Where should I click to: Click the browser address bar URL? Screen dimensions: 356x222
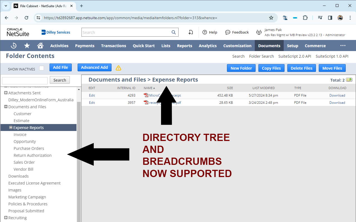tap(130, 18)
